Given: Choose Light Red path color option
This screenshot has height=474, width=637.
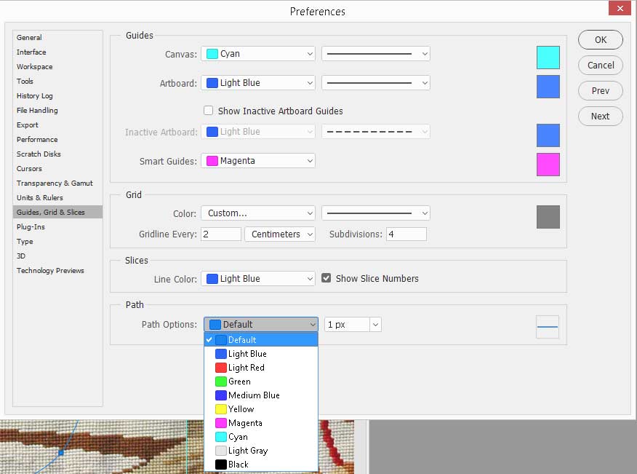Looking at the screenshot, I should (261, 368).
